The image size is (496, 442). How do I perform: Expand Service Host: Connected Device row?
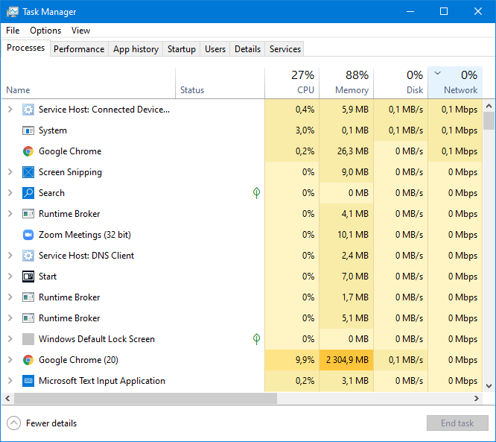point(10,110)
